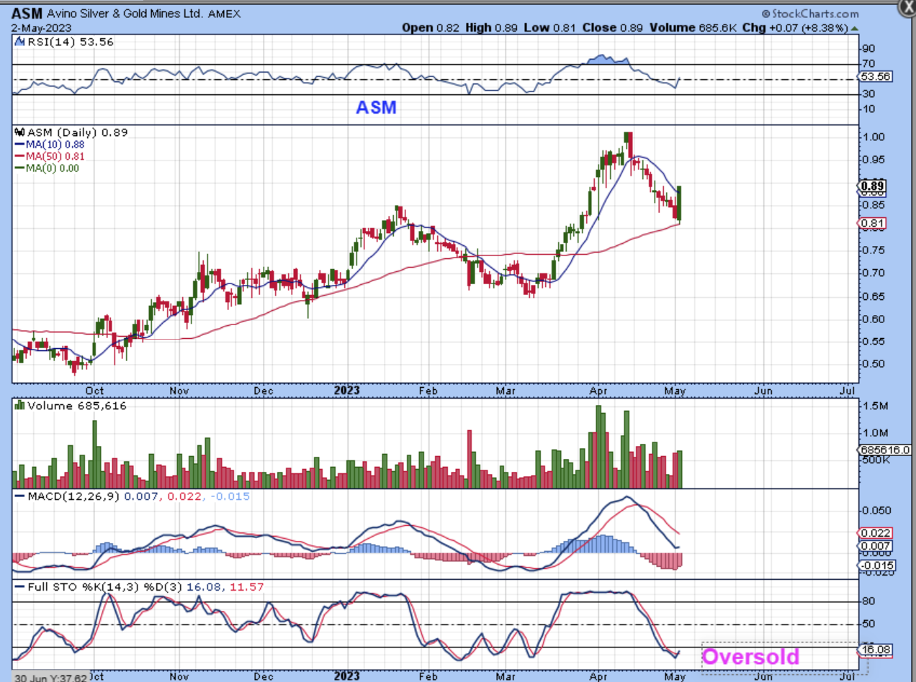Select the magenta Oversold annotation

tap(750, 656)
